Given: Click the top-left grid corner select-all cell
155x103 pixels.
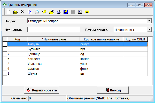Looking at the screenshot, I should pos(5,39).
